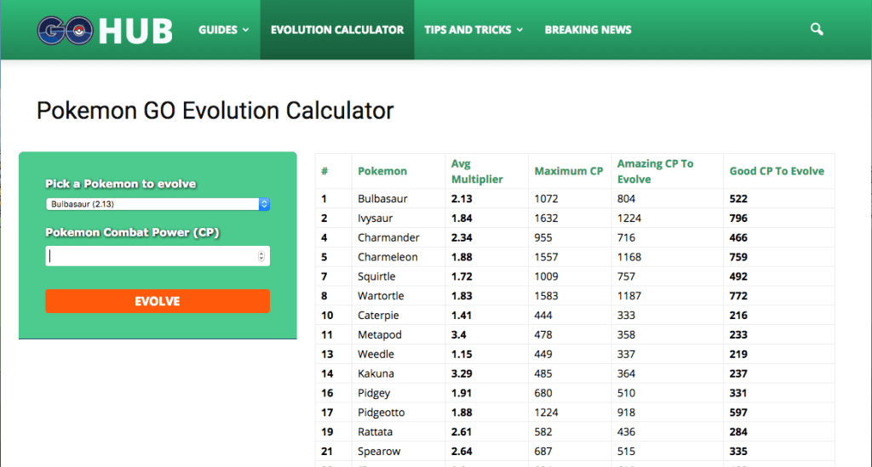Click Metapod's multiplier 3.4
The image size is (872, 467).
click(x=459, y=335)
